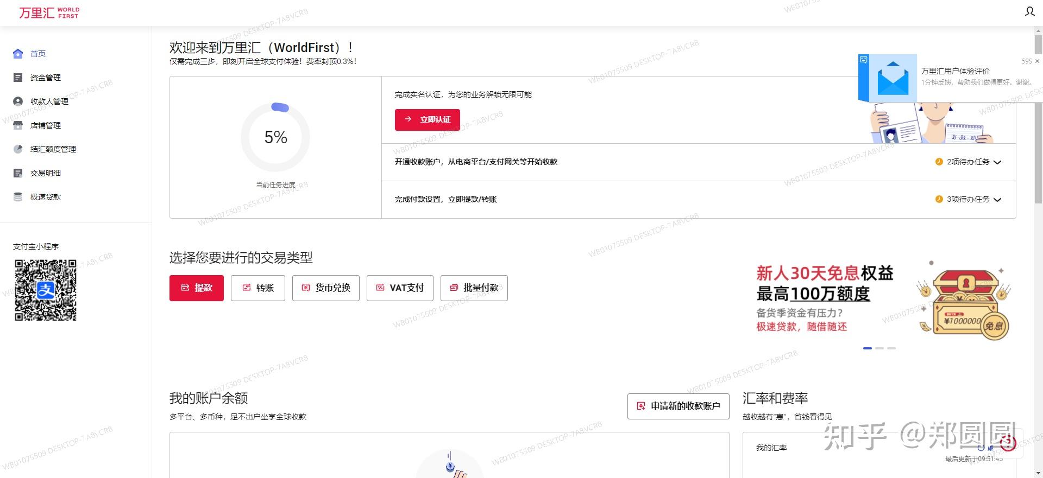
Task: Click the 资金管理 sidebar icon
Action: coord(18,78)
